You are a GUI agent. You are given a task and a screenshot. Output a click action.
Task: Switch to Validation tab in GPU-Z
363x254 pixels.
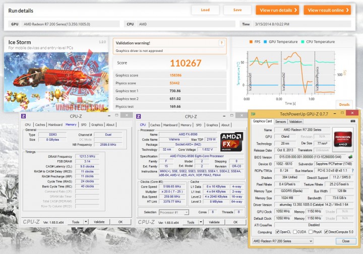point(295,121)
